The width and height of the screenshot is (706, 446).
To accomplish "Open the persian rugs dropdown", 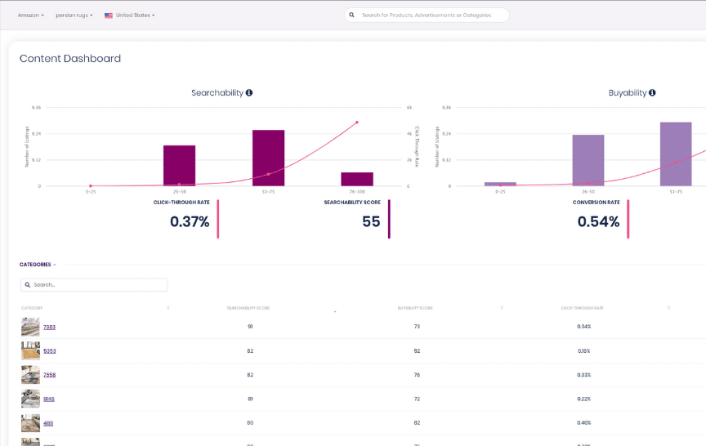I will click(74, 16).
